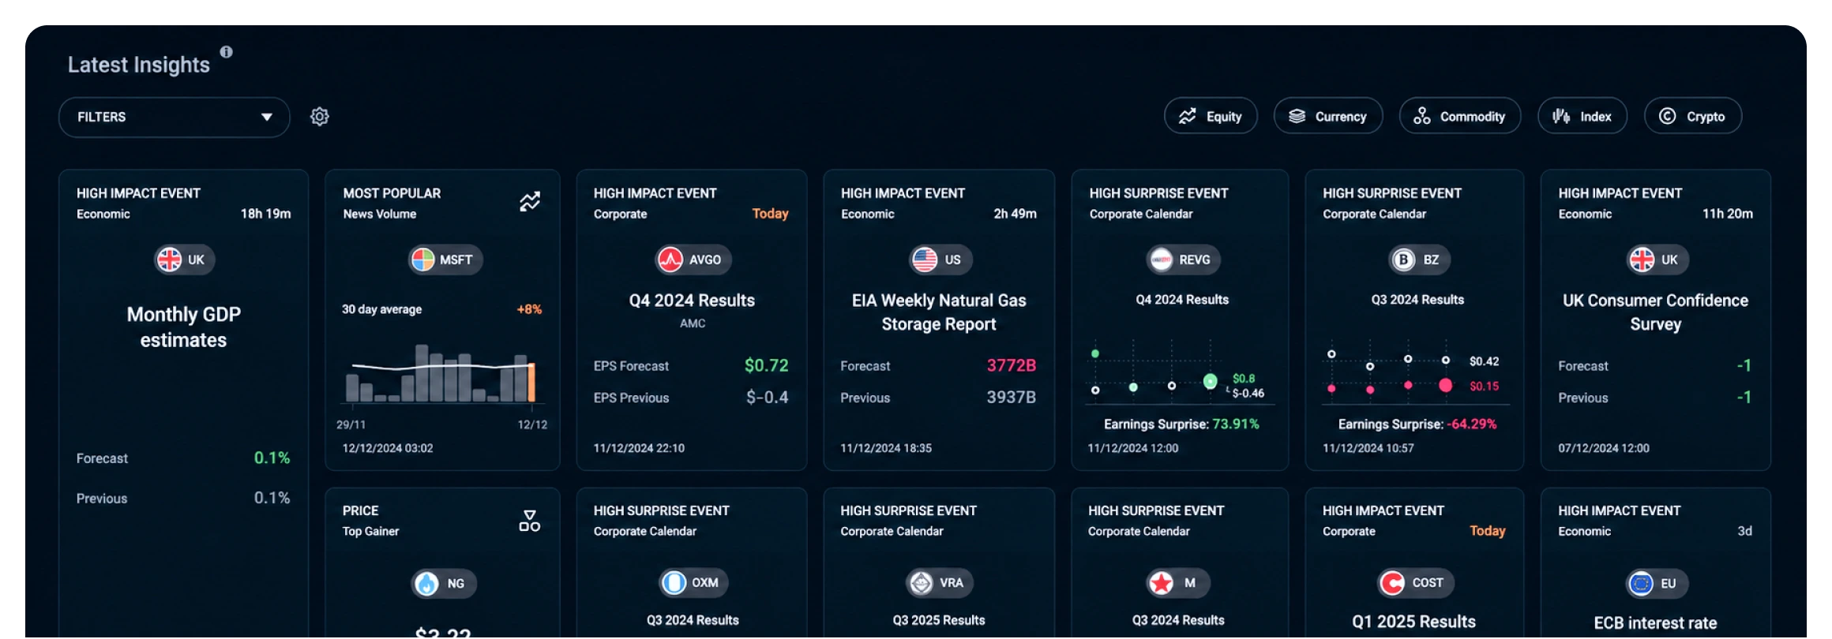Click Earnings Surprise -64.29% on BZ card

tap(1417, 424)
